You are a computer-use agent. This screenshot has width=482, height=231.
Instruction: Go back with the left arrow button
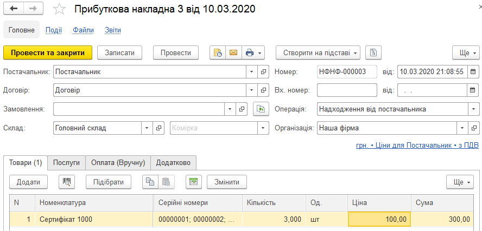pos(14,9)
